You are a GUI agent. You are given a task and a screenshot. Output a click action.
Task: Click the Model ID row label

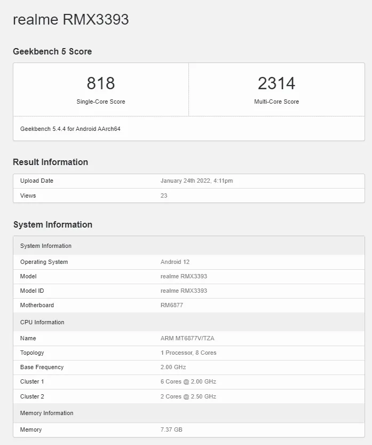(x=33, y=291)
